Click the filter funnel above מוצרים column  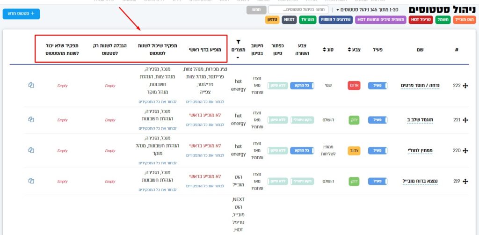[238, 42]
